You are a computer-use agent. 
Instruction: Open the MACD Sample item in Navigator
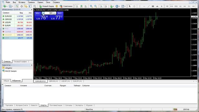point(11,71)
